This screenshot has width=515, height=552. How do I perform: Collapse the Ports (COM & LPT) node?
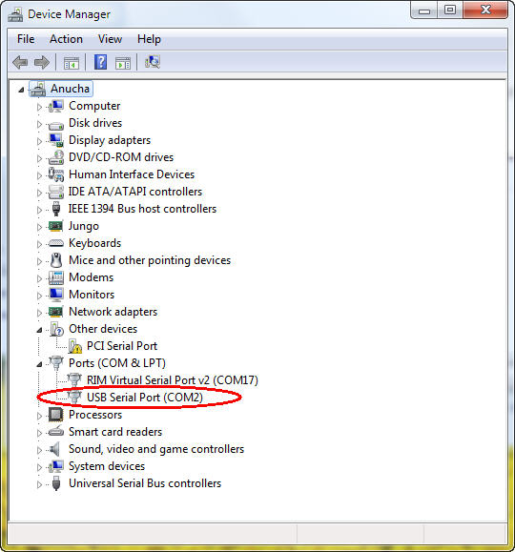click(39, 364)
